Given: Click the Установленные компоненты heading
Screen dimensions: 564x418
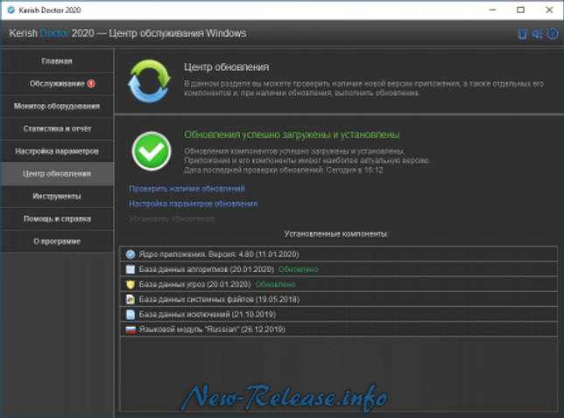Looking at the screenshot, I should (336, 234).
